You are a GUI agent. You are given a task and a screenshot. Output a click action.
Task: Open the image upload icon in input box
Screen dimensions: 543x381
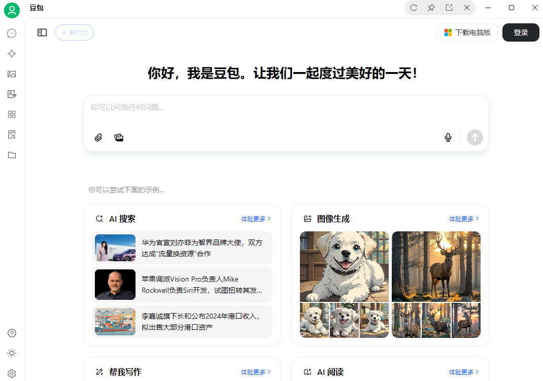click(119, 137)
